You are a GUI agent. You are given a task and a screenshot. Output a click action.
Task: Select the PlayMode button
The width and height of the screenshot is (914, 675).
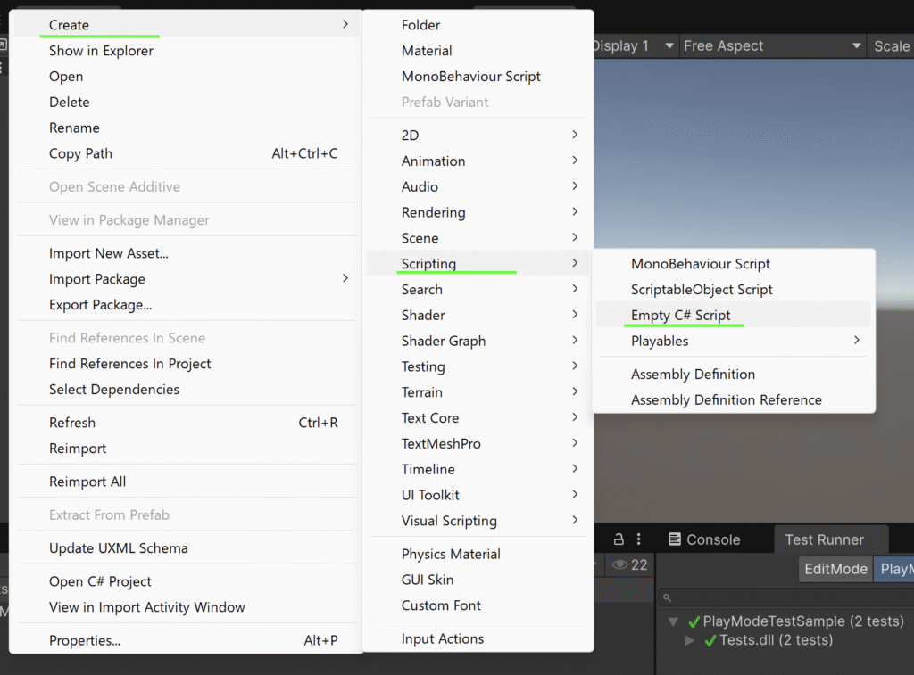click(893, 568)
